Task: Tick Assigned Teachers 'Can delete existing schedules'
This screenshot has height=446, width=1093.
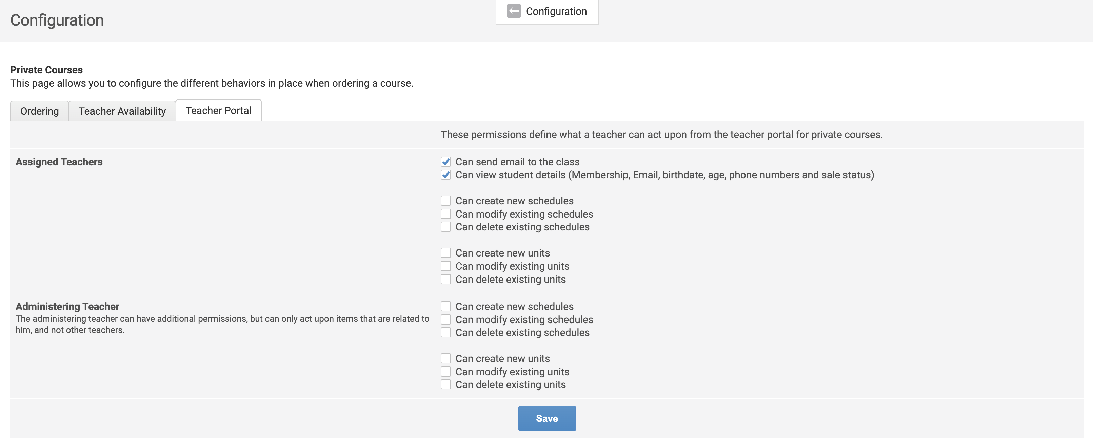Action: (445, 227)
